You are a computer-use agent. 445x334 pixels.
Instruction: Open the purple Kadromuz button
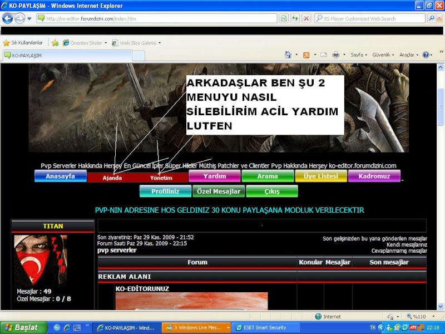374,176
